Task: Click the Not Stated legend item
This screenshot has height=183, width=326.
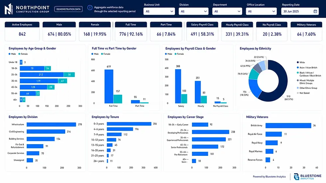Action: [x=303, y=93]
